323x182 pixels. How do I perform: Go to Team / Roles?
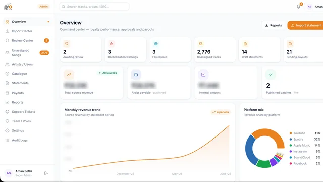27,121
